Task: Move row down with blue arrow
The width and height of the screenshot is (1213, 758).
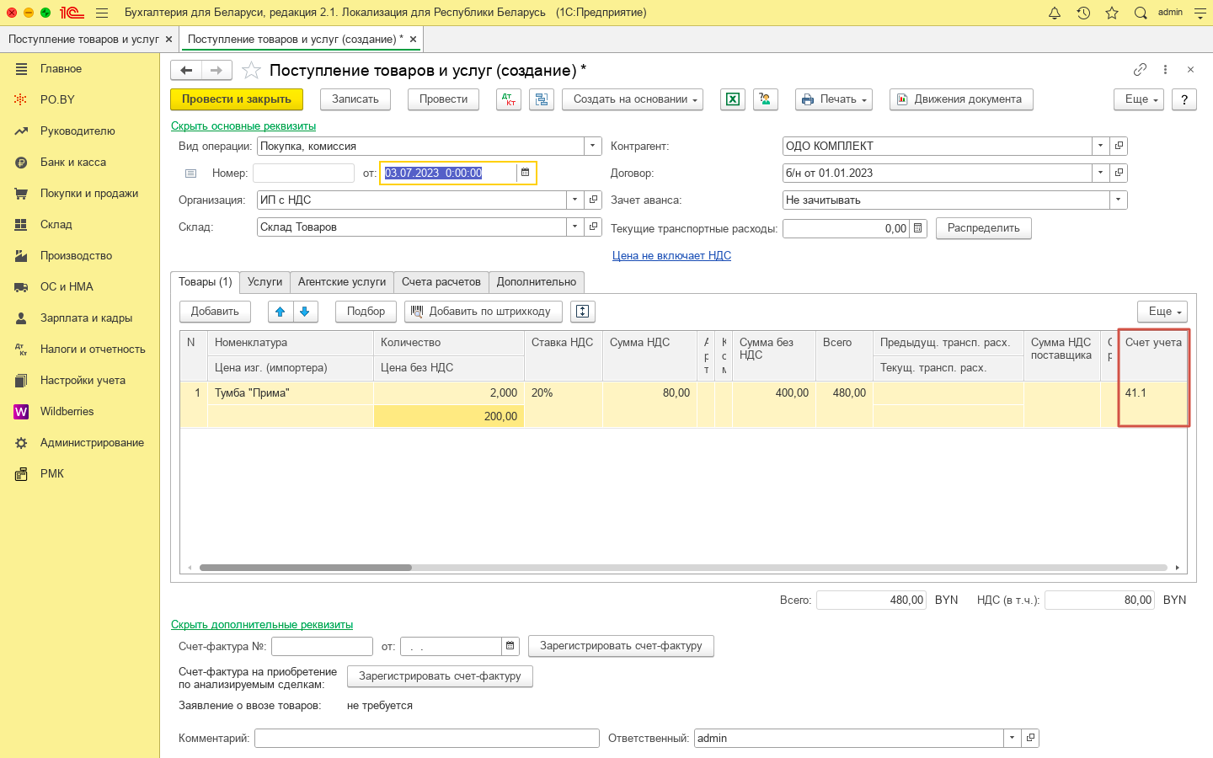Action: 305,312
